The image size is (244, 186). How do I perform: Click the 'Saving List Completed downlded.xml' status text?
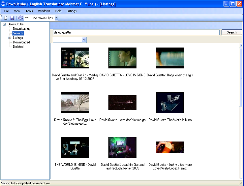click(x=26, y=183)
